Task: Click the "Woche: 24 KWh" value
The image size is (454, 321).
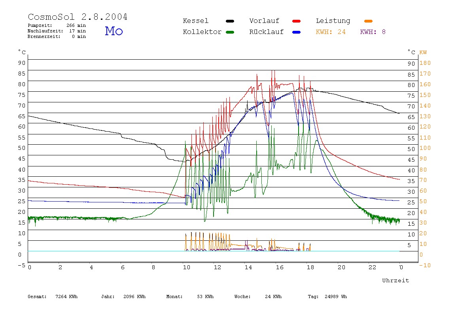Action: (x=258, y=296)
